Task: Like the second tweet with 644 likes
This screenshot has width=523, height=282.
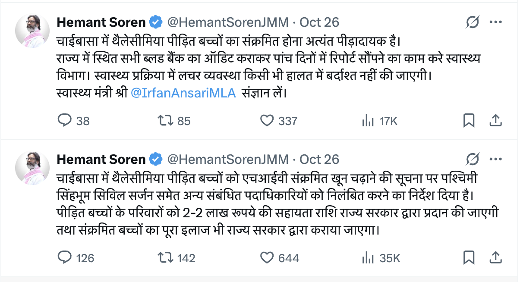Action: coord(267,258)
